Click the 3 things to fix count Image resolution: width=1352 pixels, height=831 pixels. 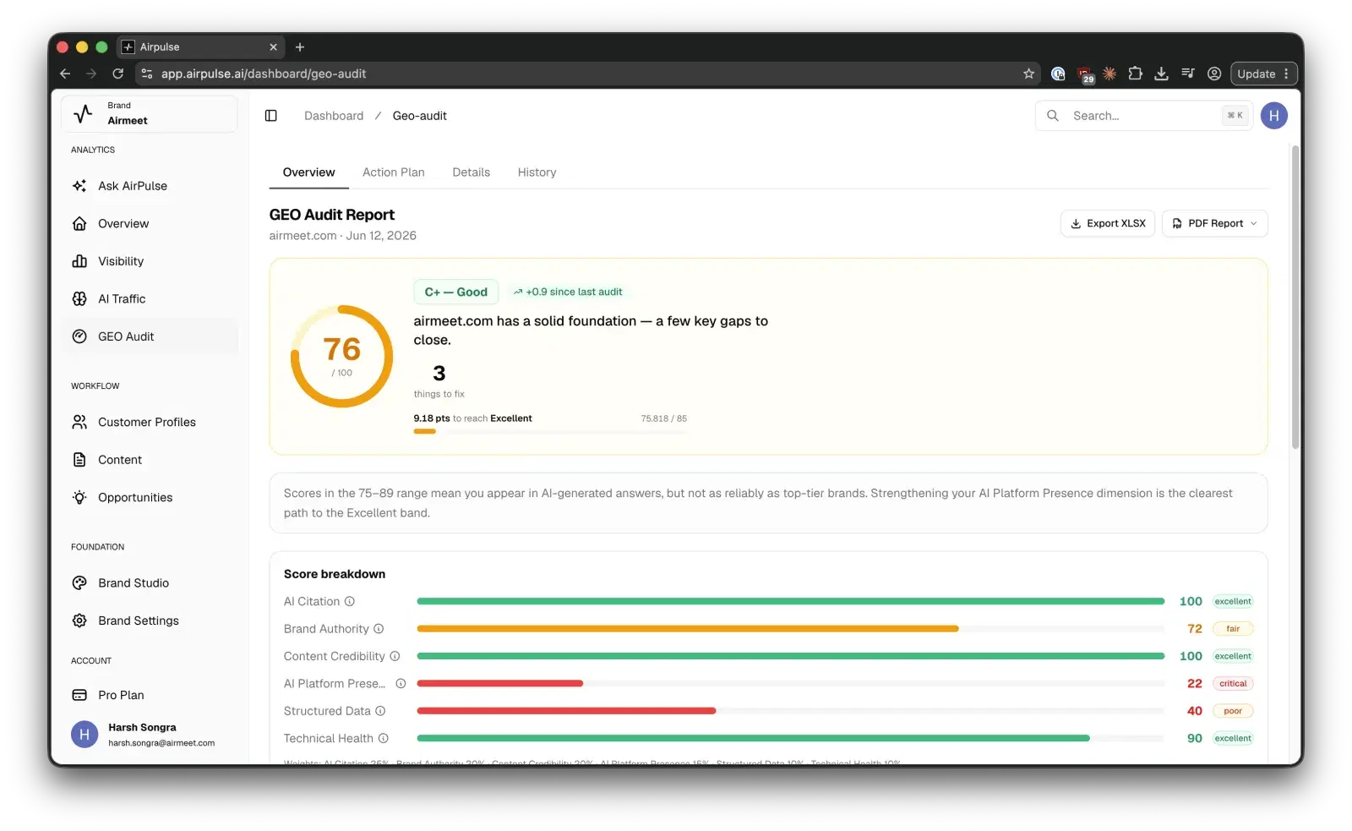click(x=439, y=381)
